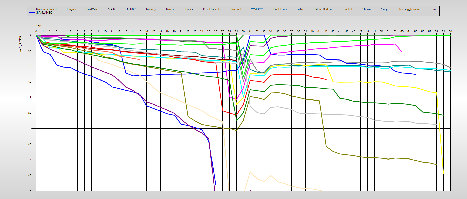This screenshot has width=467, height=199.
Task: Click the FastMike legend label
Action: tap(92, 9)
